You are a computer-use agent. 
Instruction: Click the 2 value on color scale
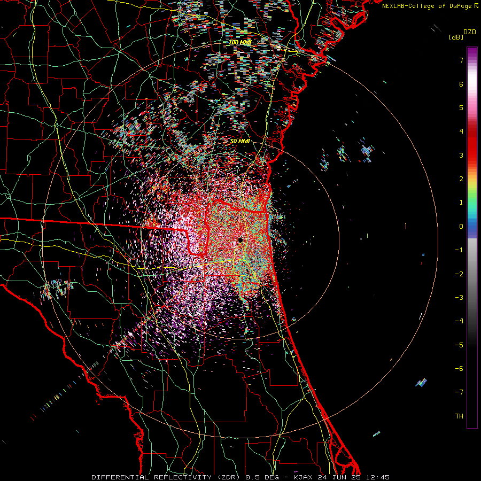(x=461, y=179)
